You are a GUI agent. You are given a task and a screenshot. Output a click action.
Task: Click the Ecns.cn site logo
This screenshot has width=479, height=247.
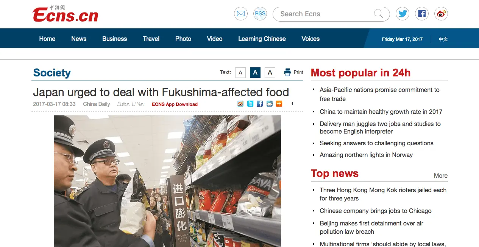tap(65, 14)
